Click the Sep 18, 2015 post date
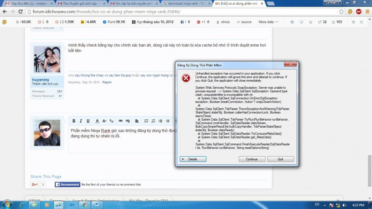This screenshot has height=209, width=372. (91, 82)
